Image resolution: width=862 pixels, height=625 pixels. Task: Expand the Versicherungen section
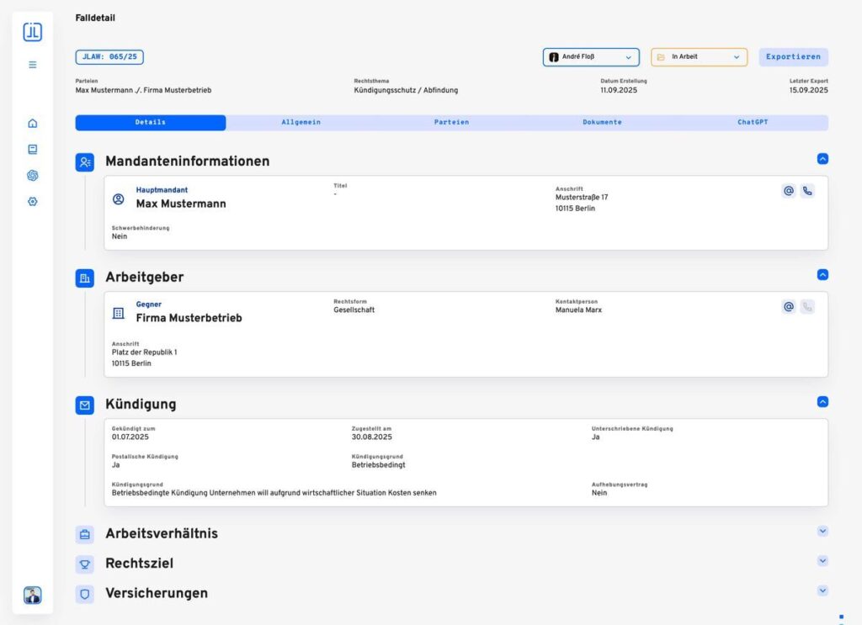coord(822,591)
